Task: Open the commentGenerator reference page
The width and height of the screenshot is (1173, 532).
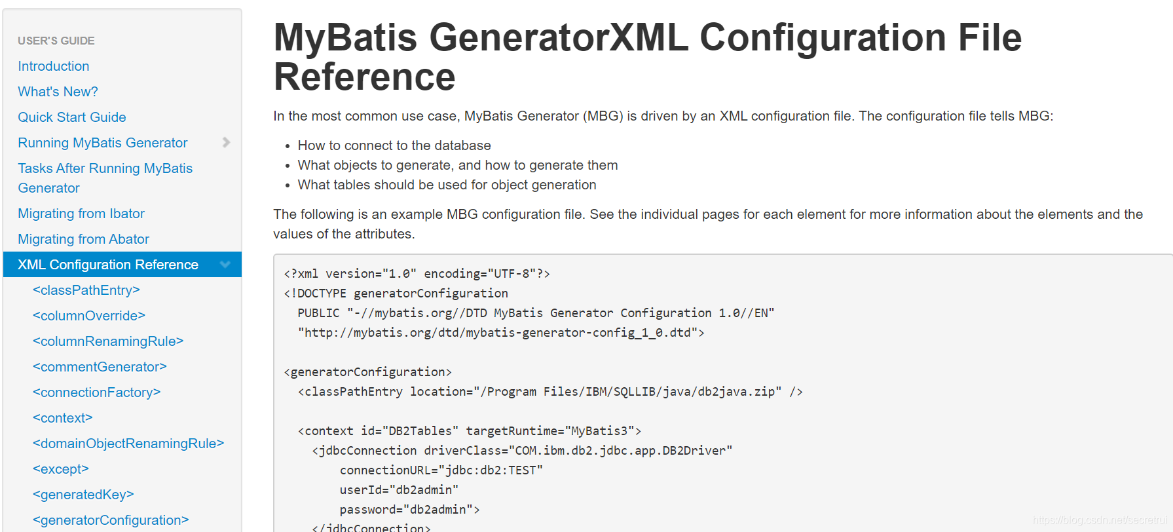Action: point(100,366)
